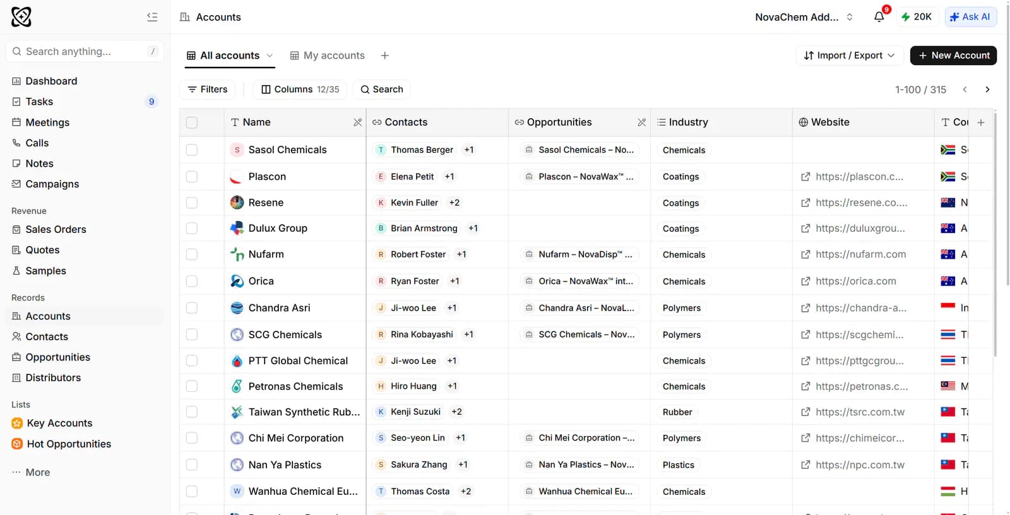Check the Dulux Group row checkbox
The width and height of the screenshot is (1010, 515).
coord(192,228)
